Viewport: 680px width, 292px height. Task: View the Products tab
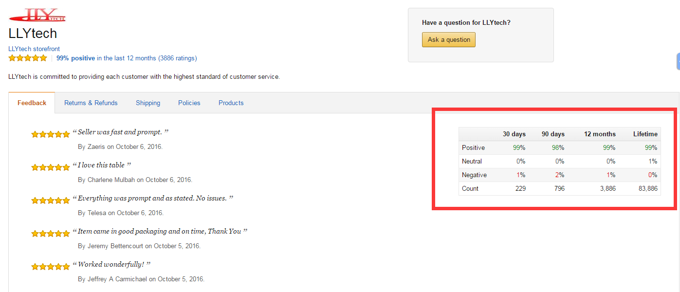[231, 103]
